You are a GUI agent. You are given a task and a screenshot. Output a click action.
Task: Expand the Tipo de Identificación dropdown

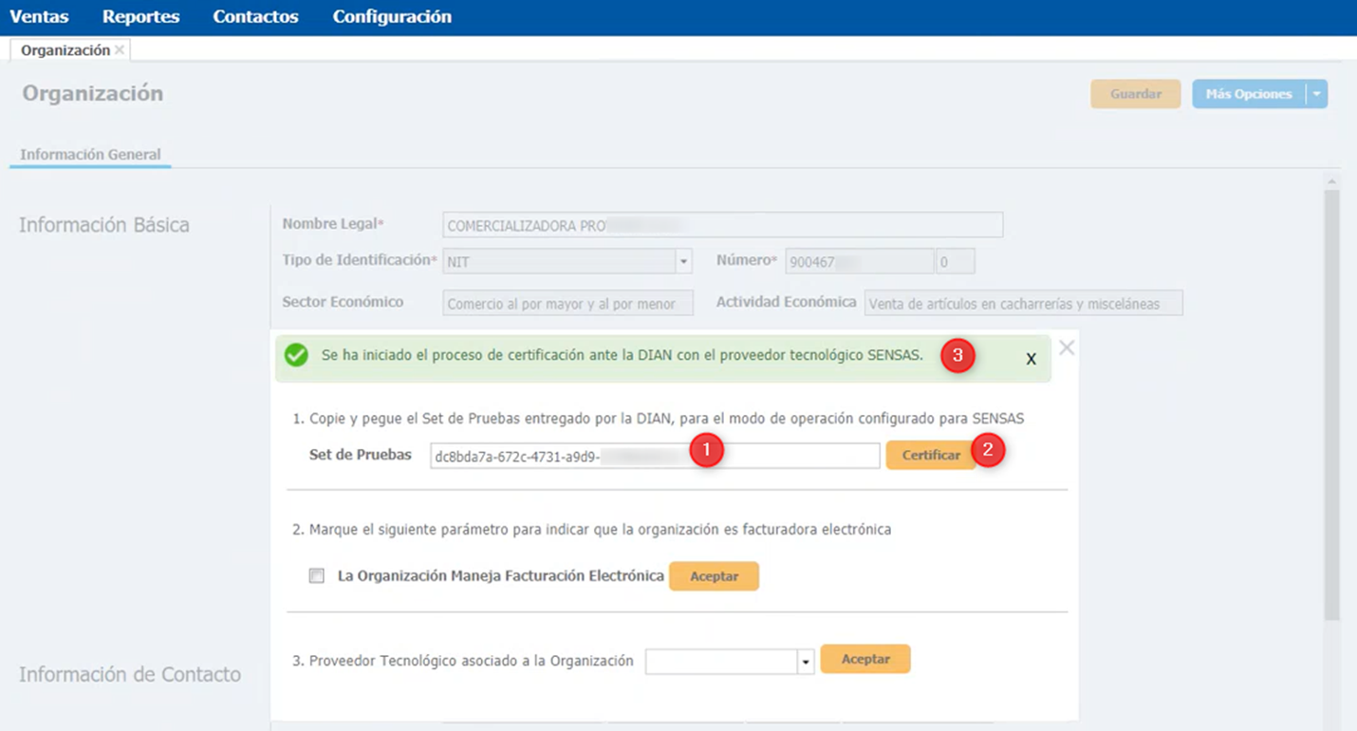(683, 261)
